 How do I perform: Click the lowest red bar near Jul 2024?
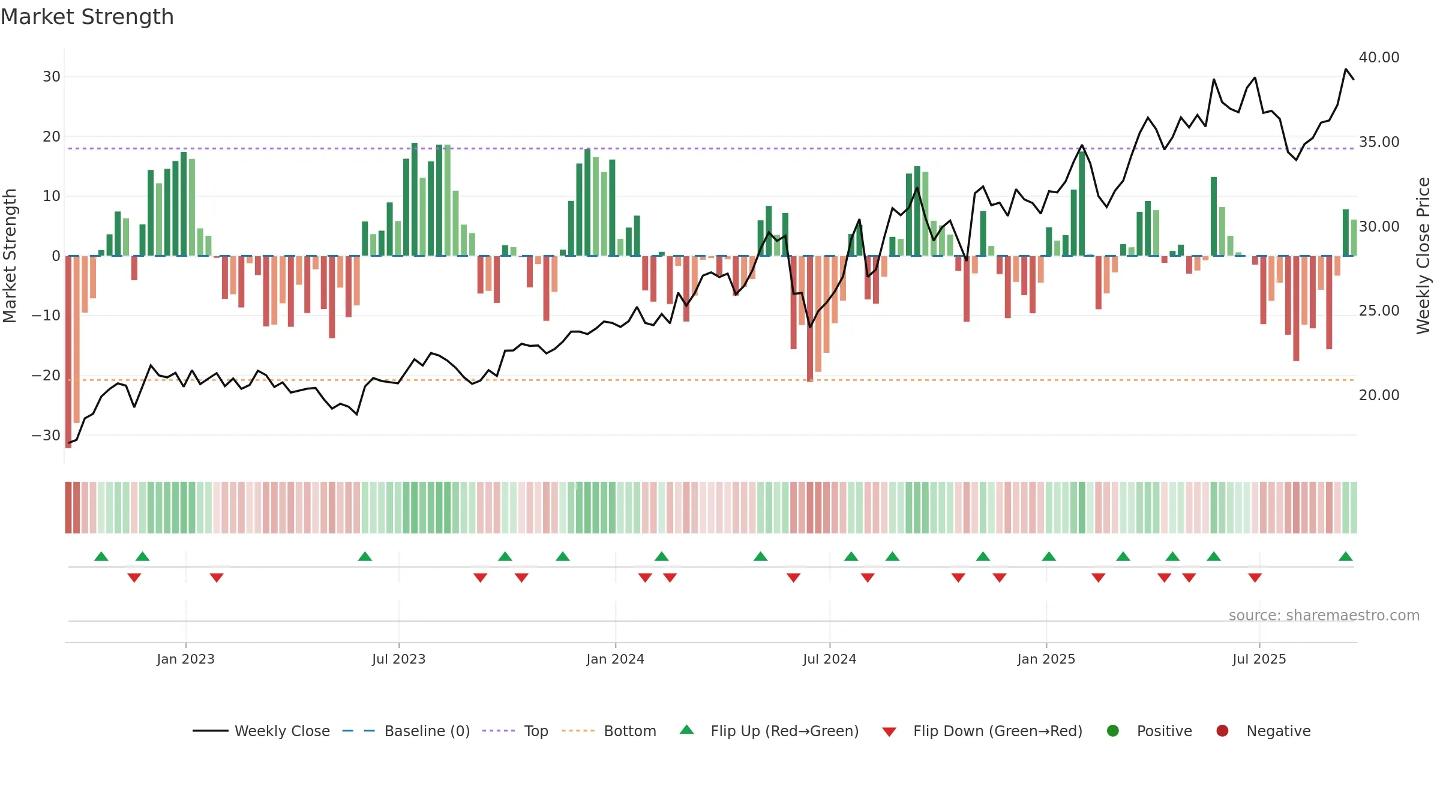(810, 319)
